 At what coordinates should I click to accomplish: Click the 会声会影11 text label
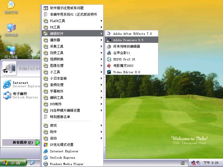(122, 53)
